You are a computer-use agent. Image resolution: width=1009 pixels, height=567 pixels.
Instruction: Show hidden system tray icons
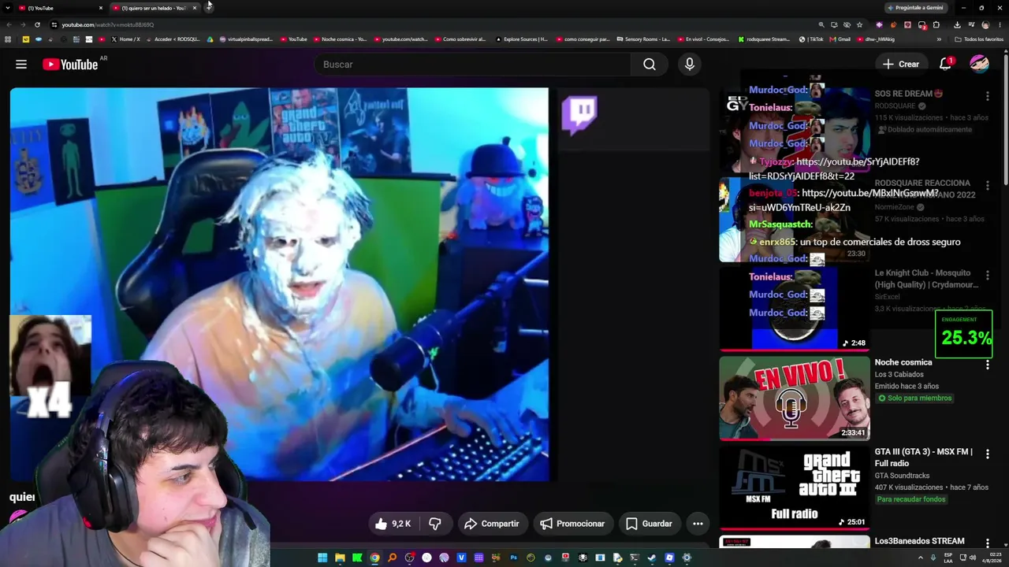pos(921,558)
